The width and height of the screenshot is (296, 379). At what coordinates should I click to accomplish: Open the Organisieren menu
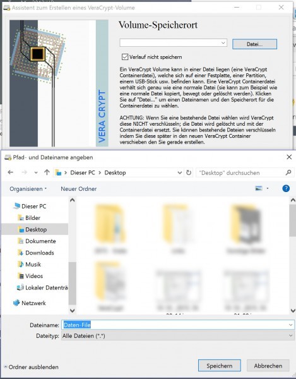28,189
